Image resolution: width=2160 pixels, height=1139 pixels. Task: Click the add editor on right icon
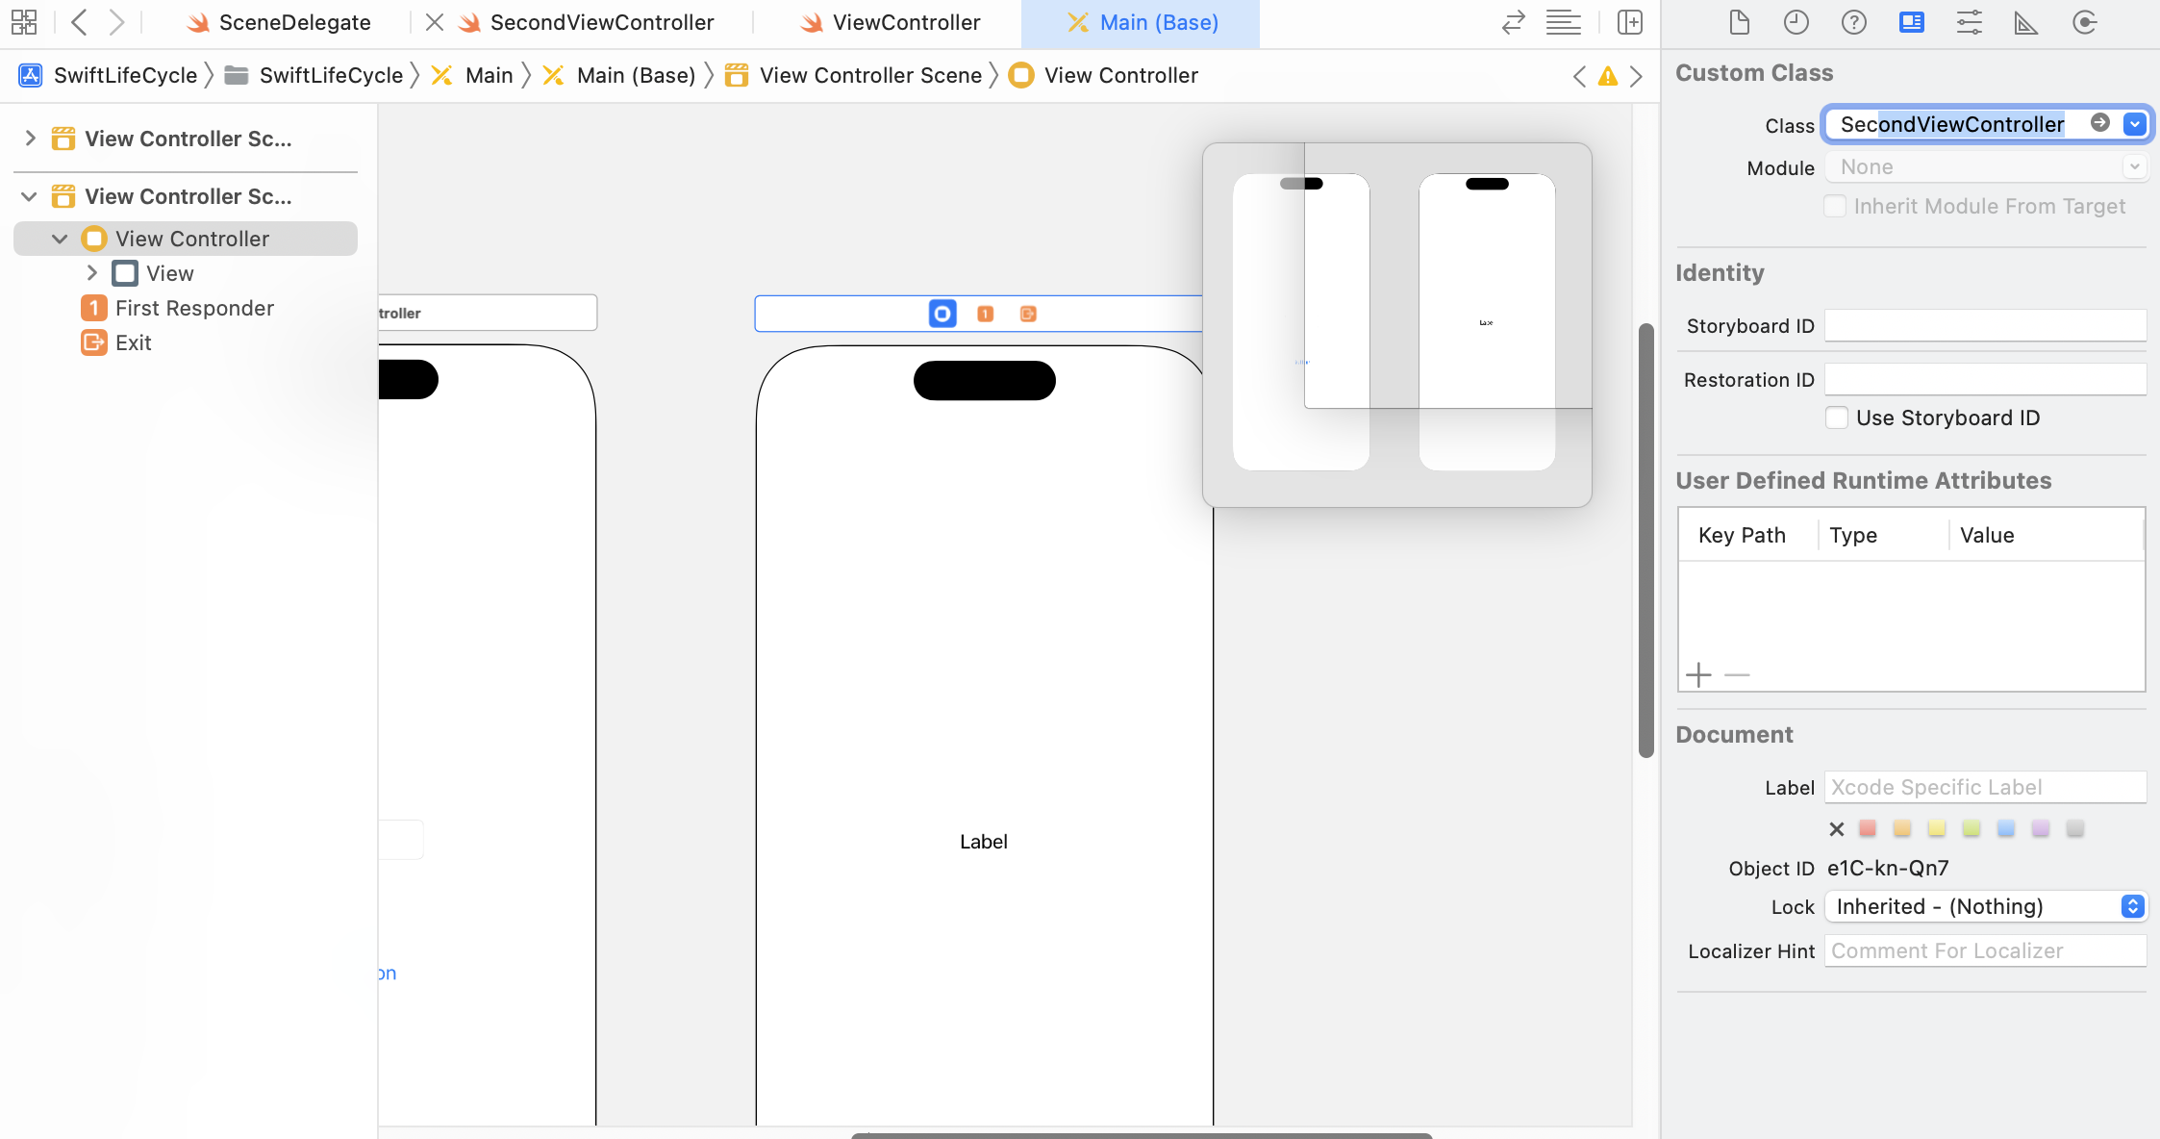(1630, 22)
